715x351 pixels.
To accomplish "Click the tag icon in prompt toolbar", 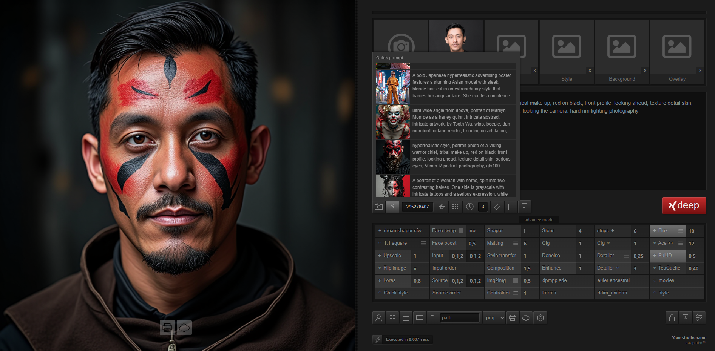I will [497, 207].
